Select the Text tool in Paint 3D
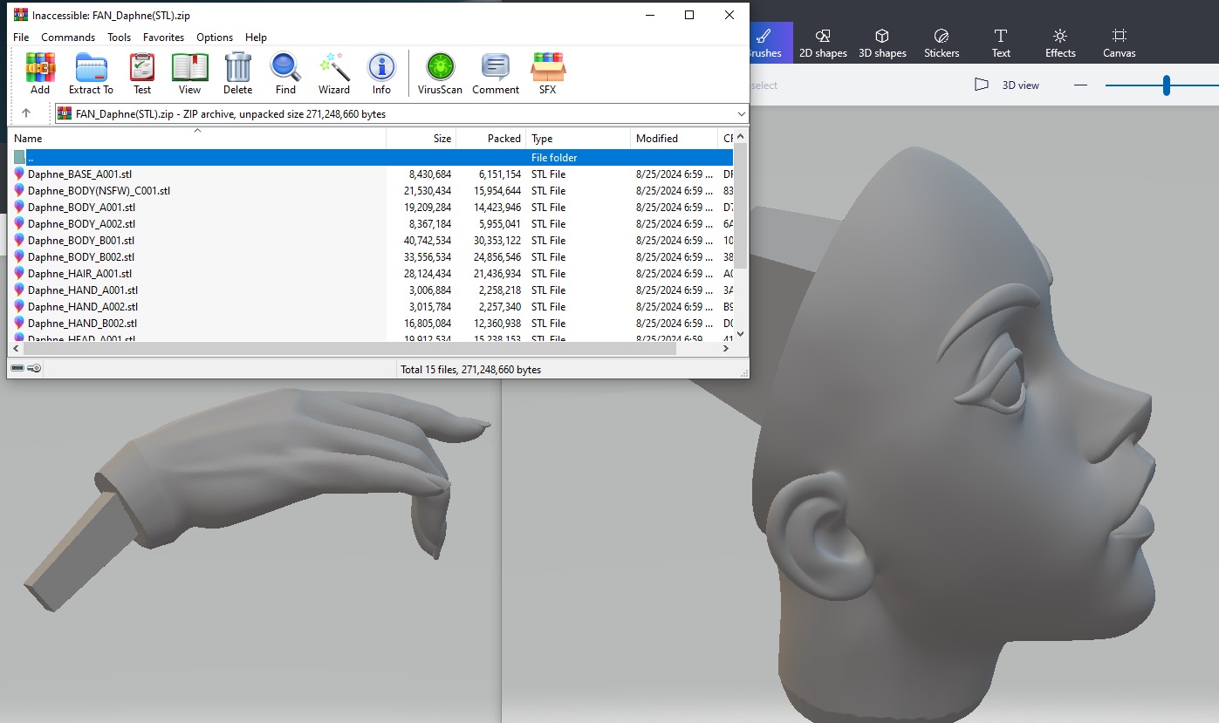1219x723 pixels. (x=1001, y=43)
